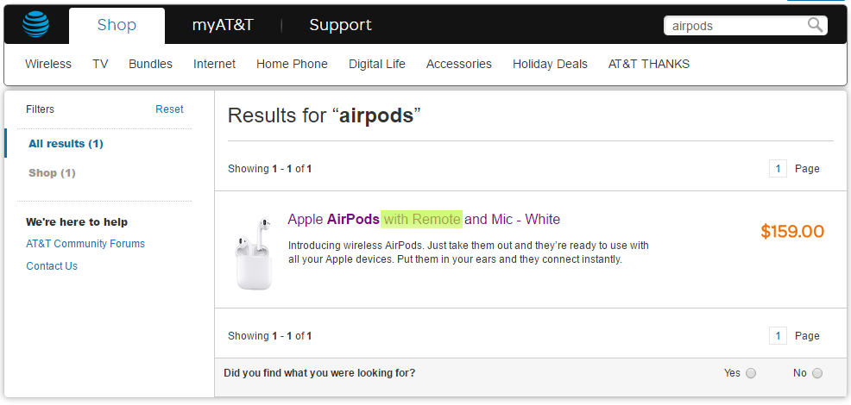Select the Shop tab
The width and height of the screenshot is (851, 405).
(x=117, y=25)
